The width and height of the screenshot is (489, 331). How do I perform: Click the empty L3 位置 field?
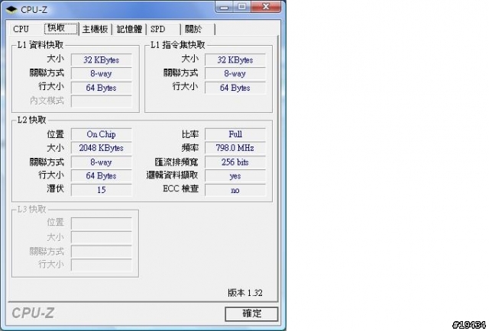pyautogui.click(x=102, y=223)
